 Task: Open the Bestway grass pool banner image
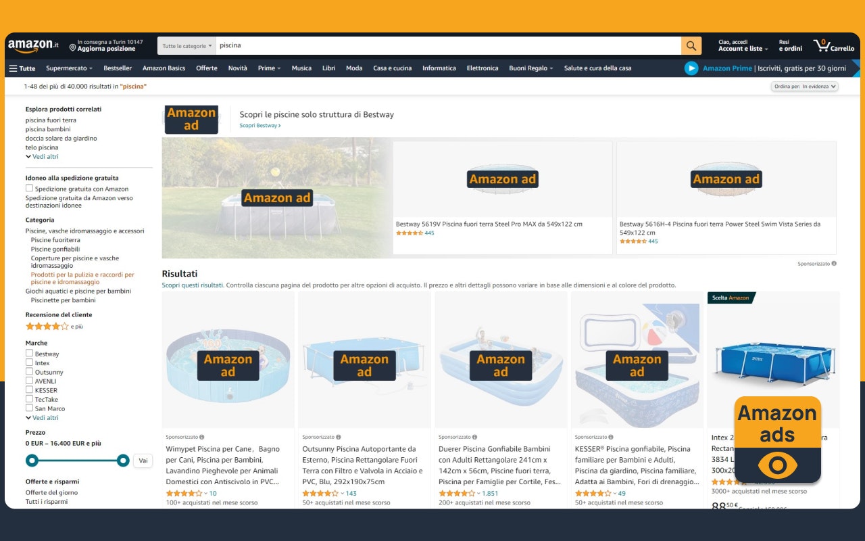tap(276, 198)
